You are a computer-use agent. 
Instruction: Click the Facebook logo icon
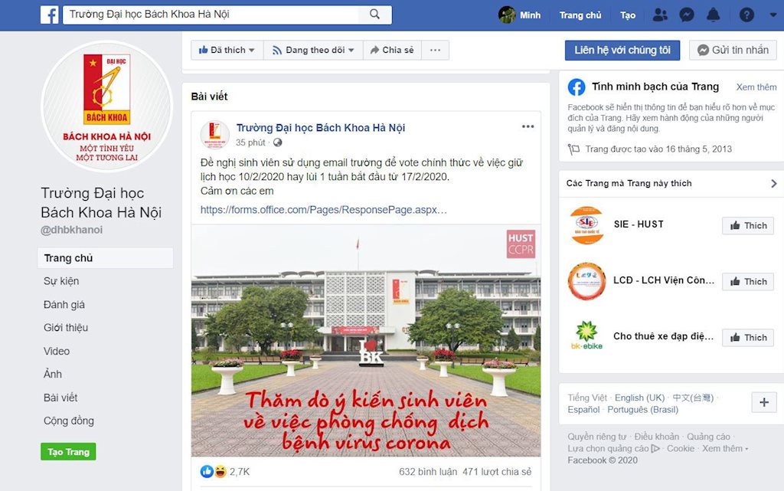pyautogui.click(x=49, y=15)
